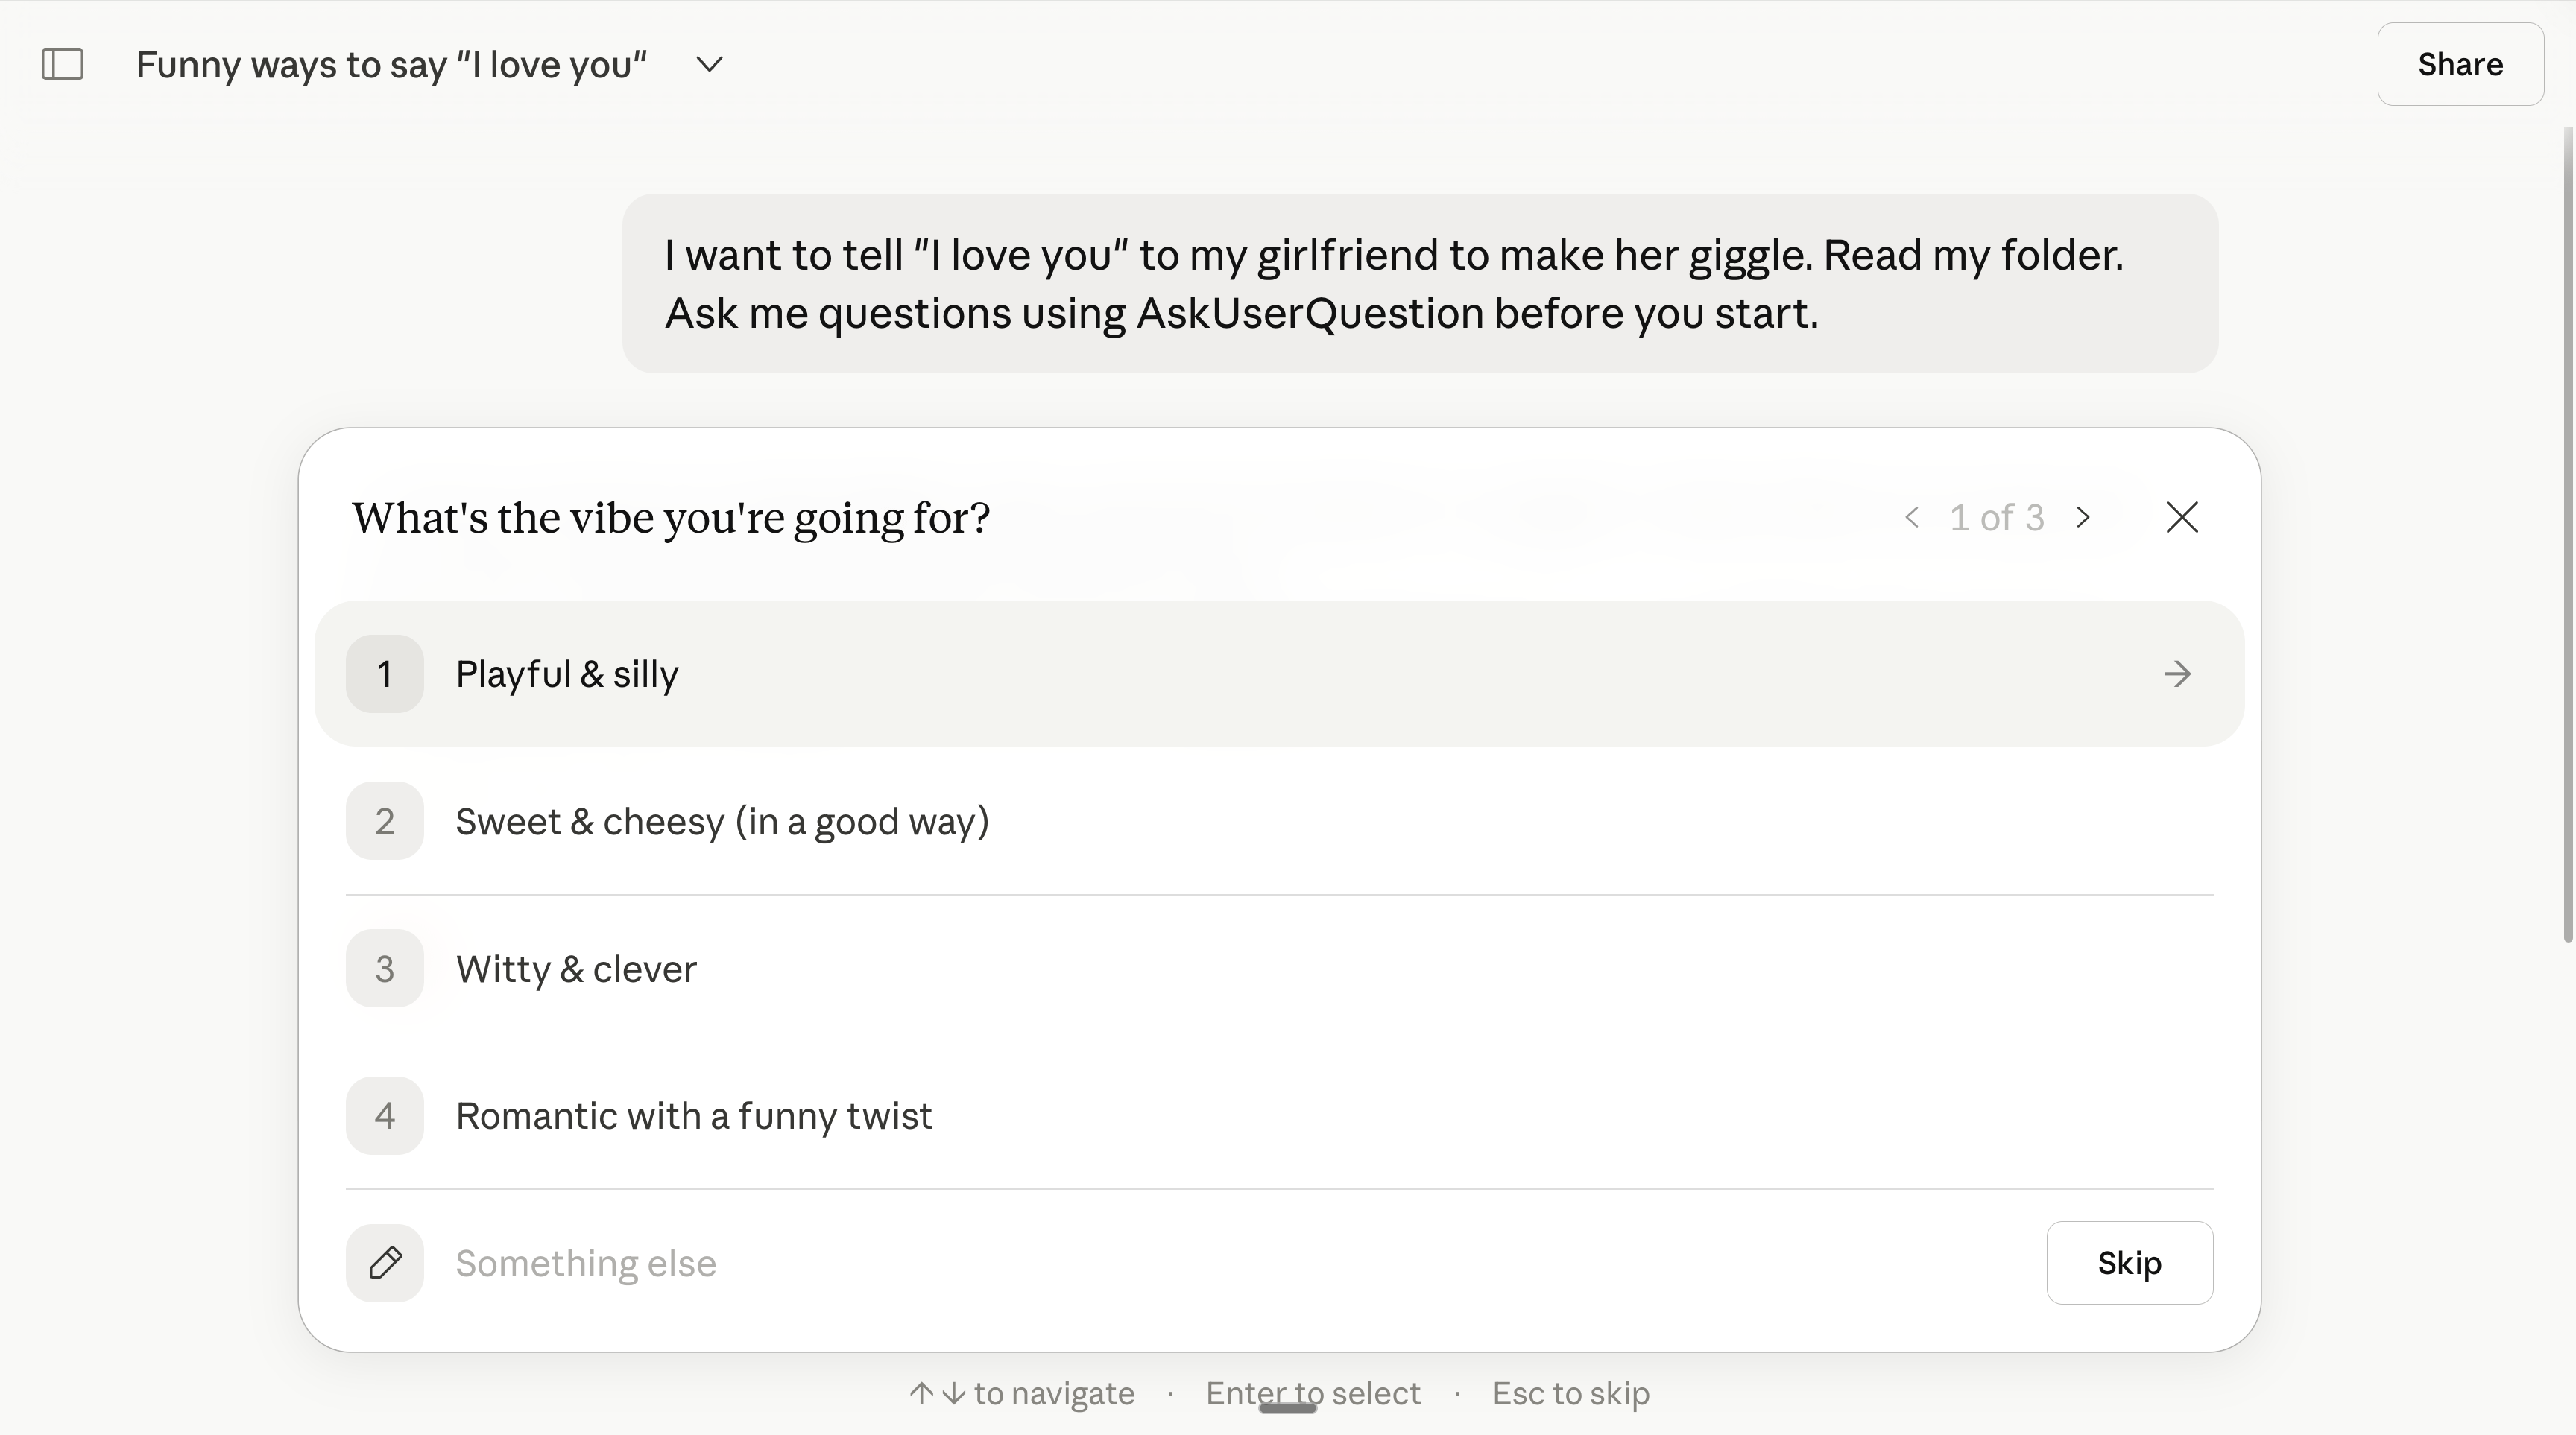Click the Share button
The width and height of the screenshot is (2576, 1435).
pos(2460,64)
